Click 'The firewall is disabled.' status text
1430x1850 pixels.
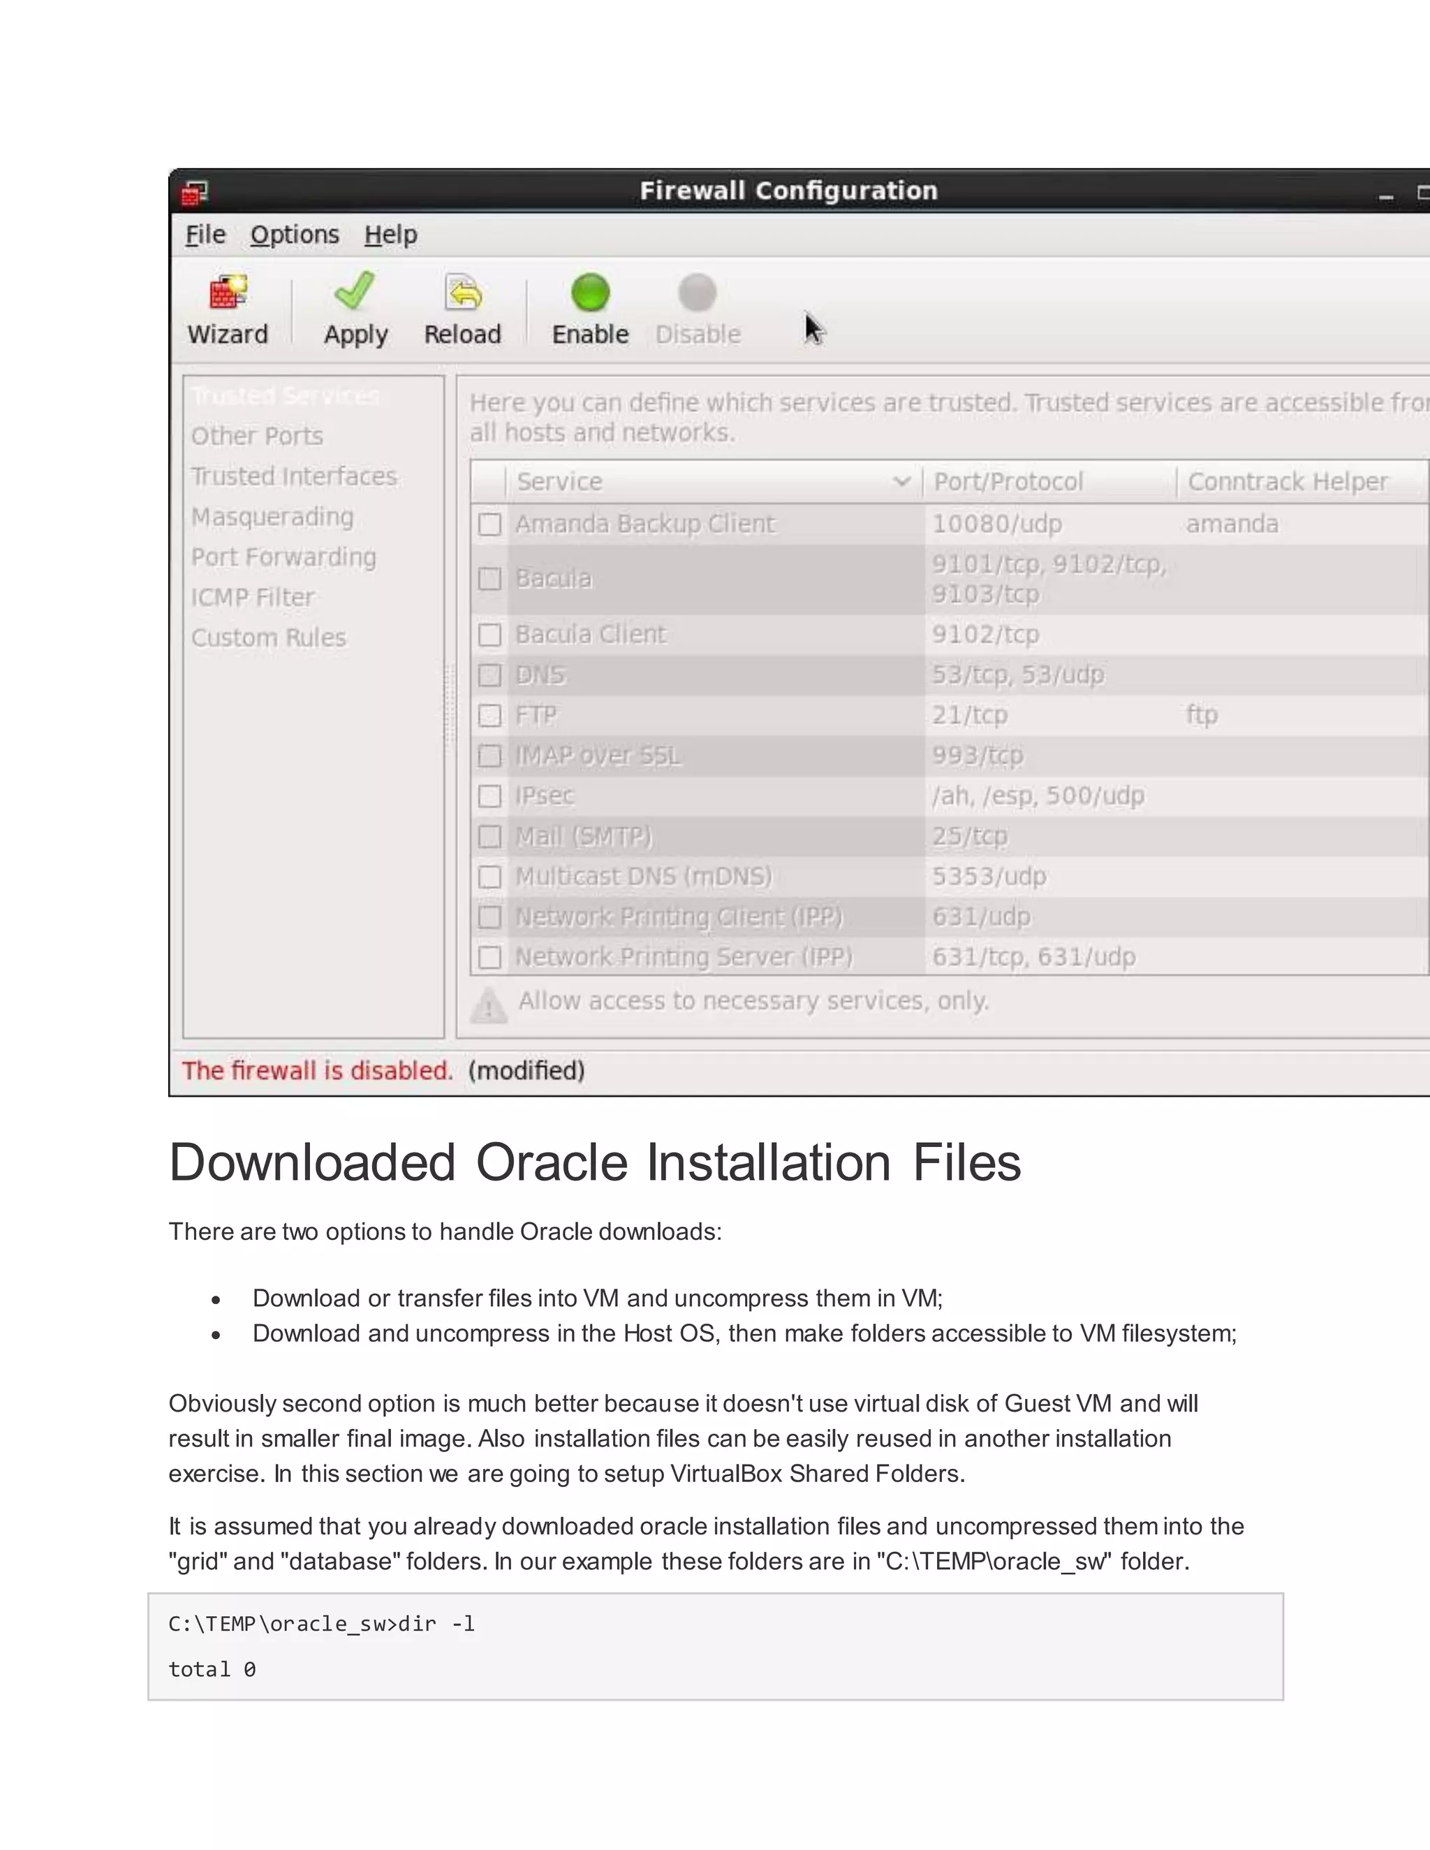[318, 1071]
